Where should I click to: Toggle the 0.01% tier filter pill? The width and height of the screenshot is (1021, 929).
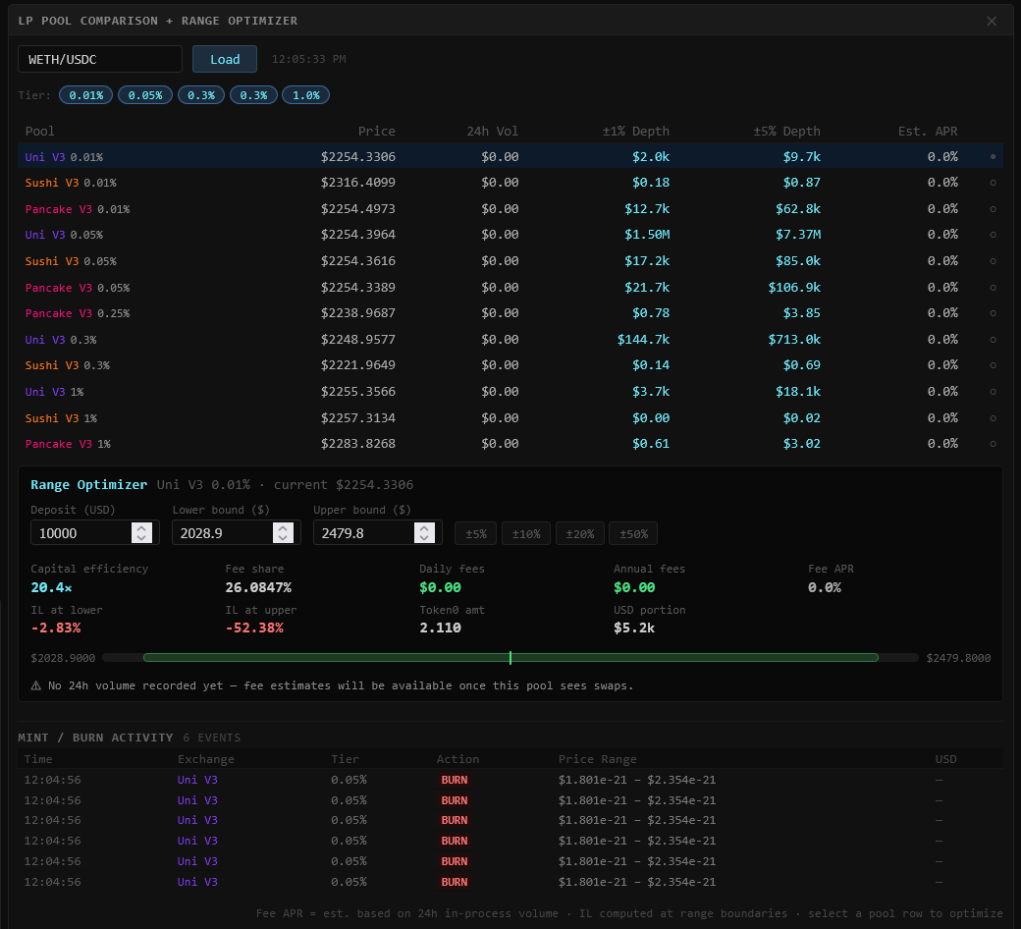(86, 95)
